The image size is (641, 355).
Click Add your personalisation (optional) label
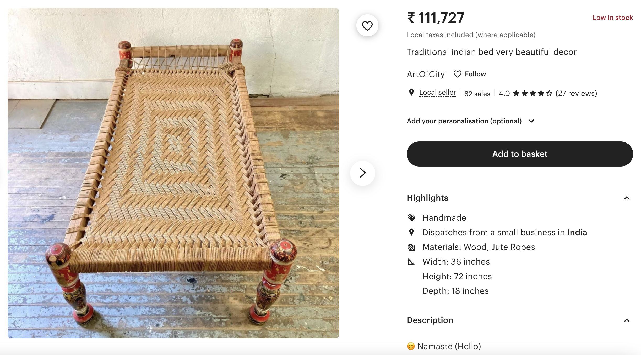[x=464, y=121]
